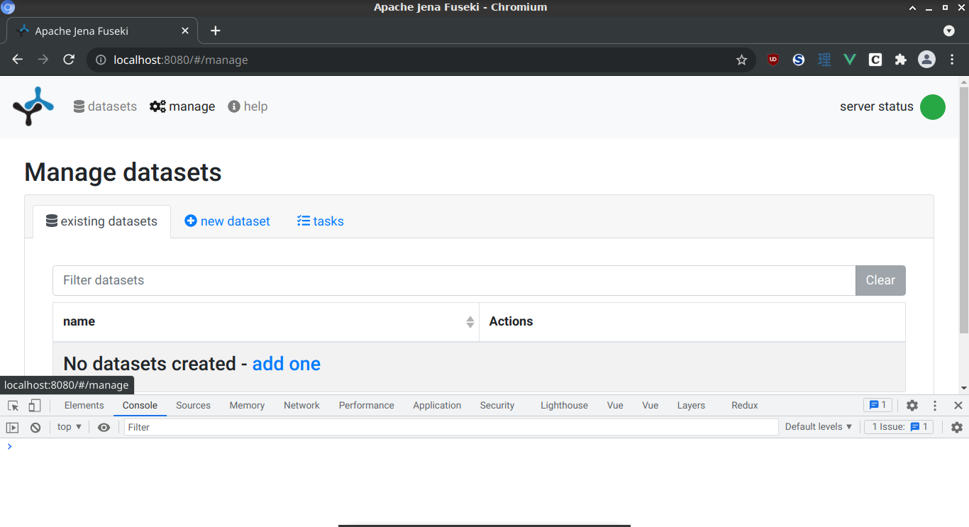Click the address bar URL

(181, 60)
